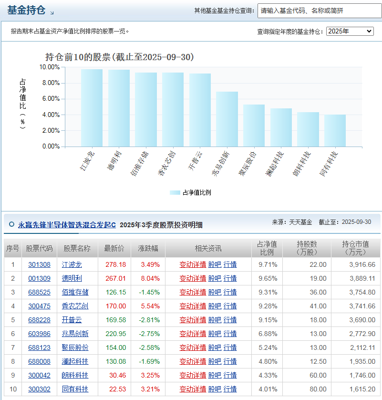The width and height of the screenshot is (382, 400).
Task: Click the 最新价 column header
Action: 114,248
